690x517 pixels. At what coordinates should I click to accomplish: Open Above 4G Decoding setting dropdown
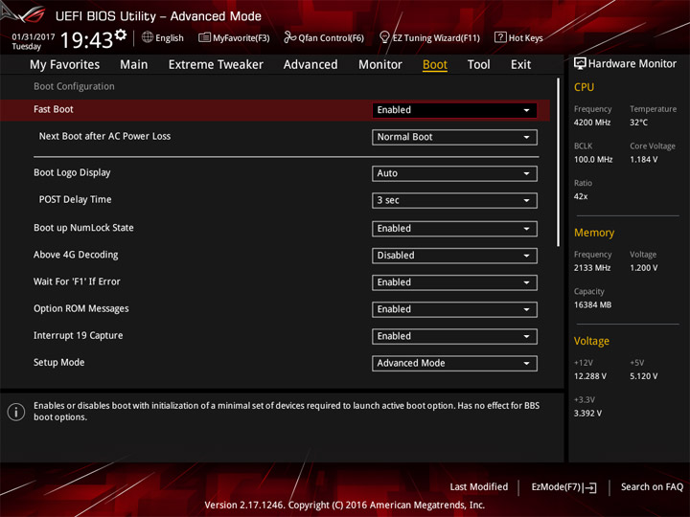[x=454, y=256]
